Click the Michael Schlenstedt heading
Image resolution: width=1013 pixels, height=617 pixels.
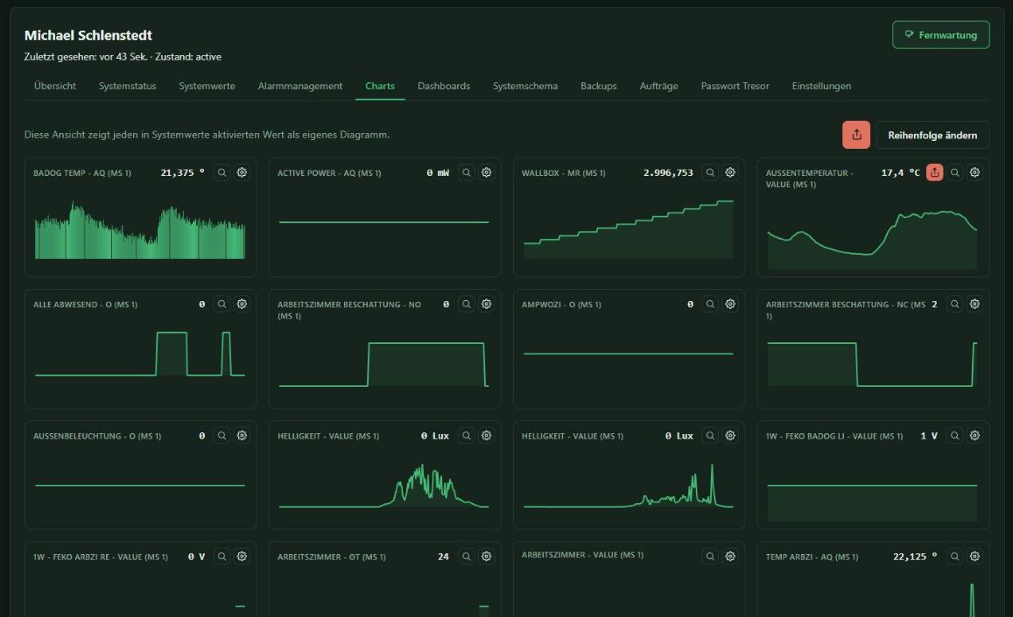click(x=88, y=35)
